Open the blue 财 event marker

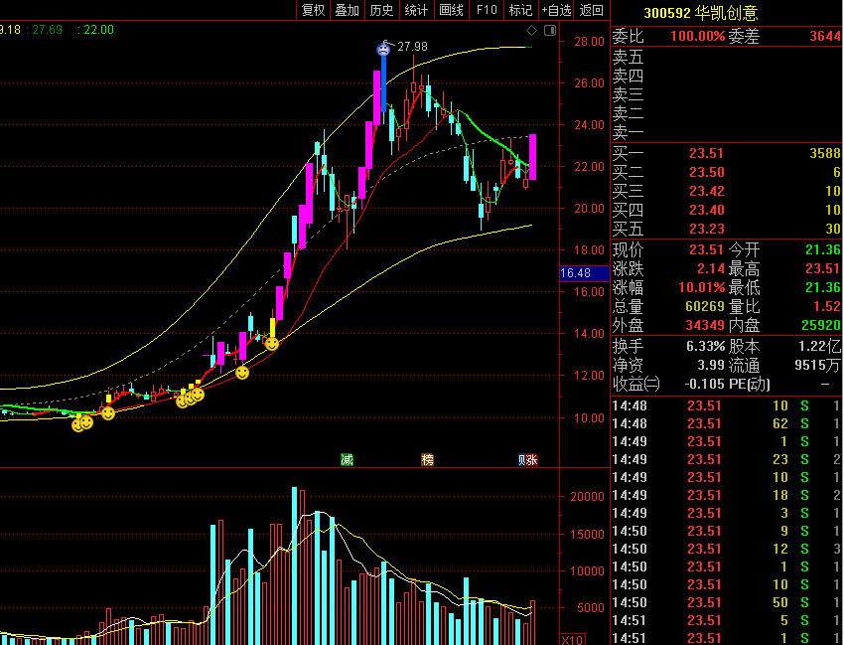(x=521, y=459)
